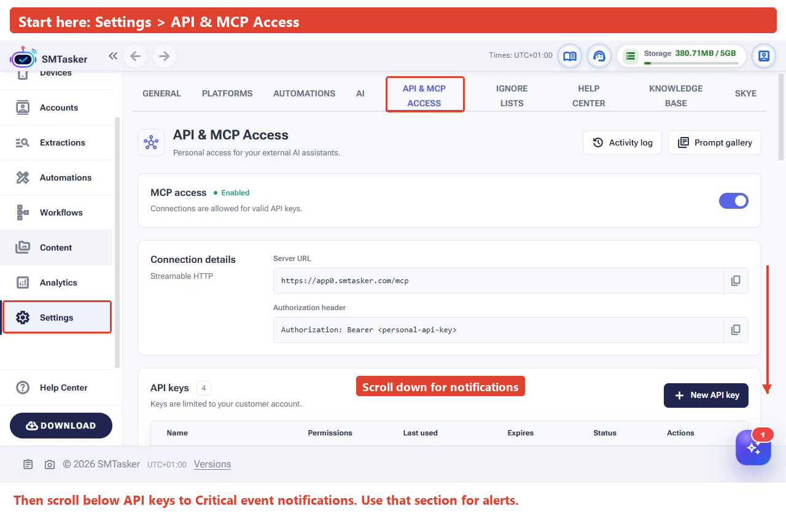Click the Storage usage progress bar

pyautogui.click(x=690, y=63)
